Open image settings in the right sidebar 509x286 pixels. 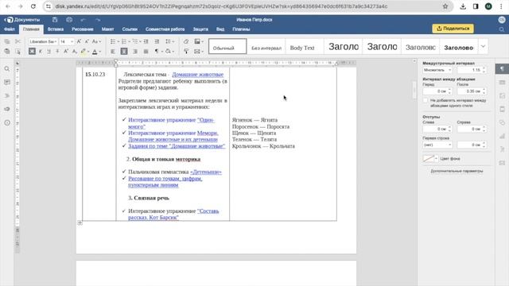(x=502, y=95)
